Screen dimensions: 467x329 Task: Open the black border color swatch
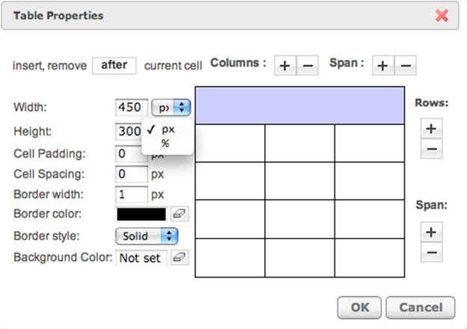[x=141, y=214]
